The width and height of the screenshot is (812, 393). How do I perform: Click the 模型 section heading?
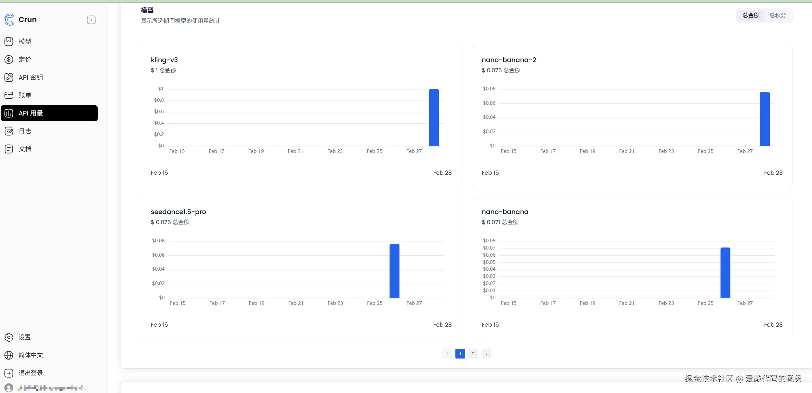(147, 10)
